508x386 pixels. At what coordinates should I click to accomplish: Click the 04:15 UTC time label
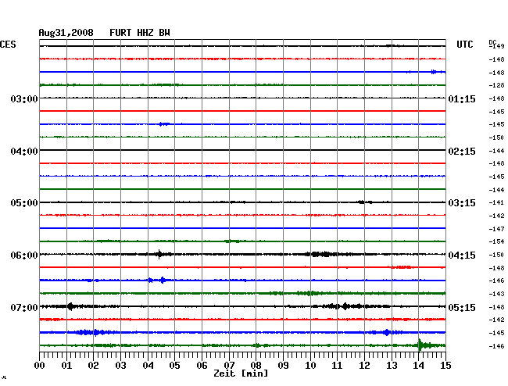(x=462, y=256)
